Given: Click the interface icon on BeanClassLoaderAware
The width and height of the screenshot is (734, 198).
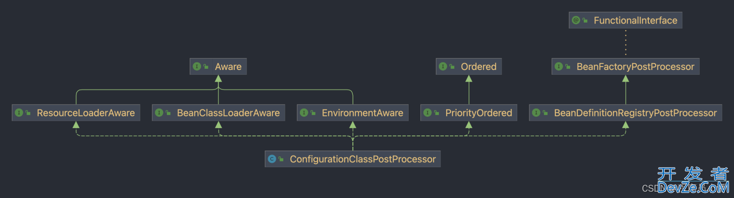Looking at the screenshot, I should tap(159, 113).
